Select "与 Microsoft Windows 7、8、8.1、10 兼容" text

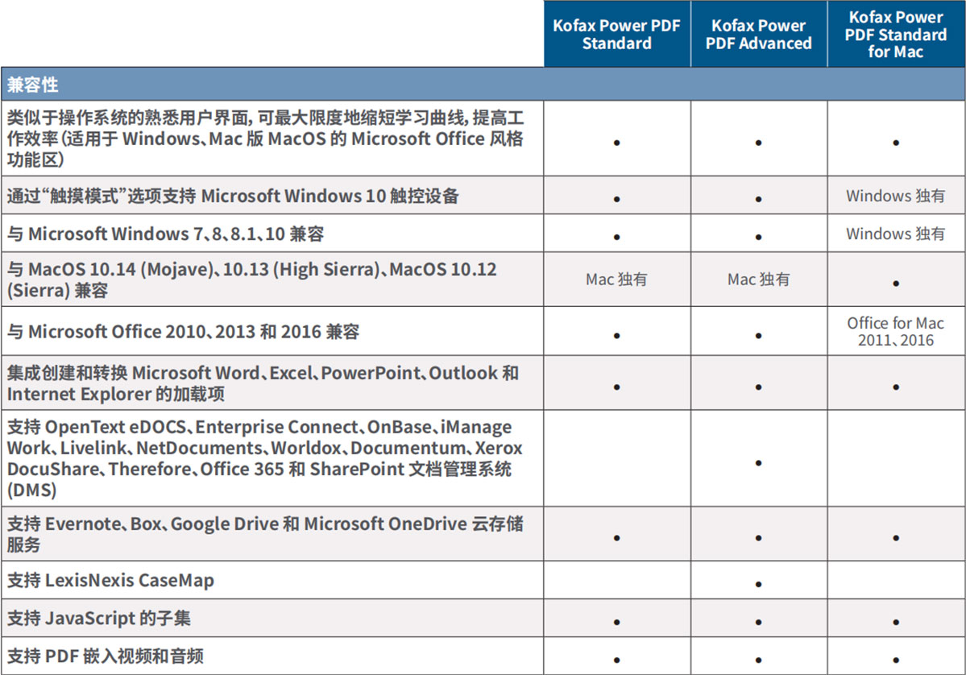165,234
